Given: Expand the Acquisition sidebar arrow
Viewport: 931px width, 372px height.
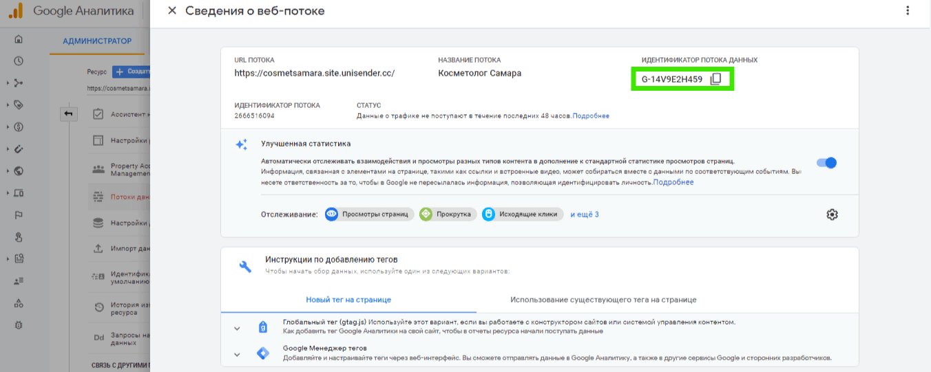Looking at the screenshot, I should 8,83.
